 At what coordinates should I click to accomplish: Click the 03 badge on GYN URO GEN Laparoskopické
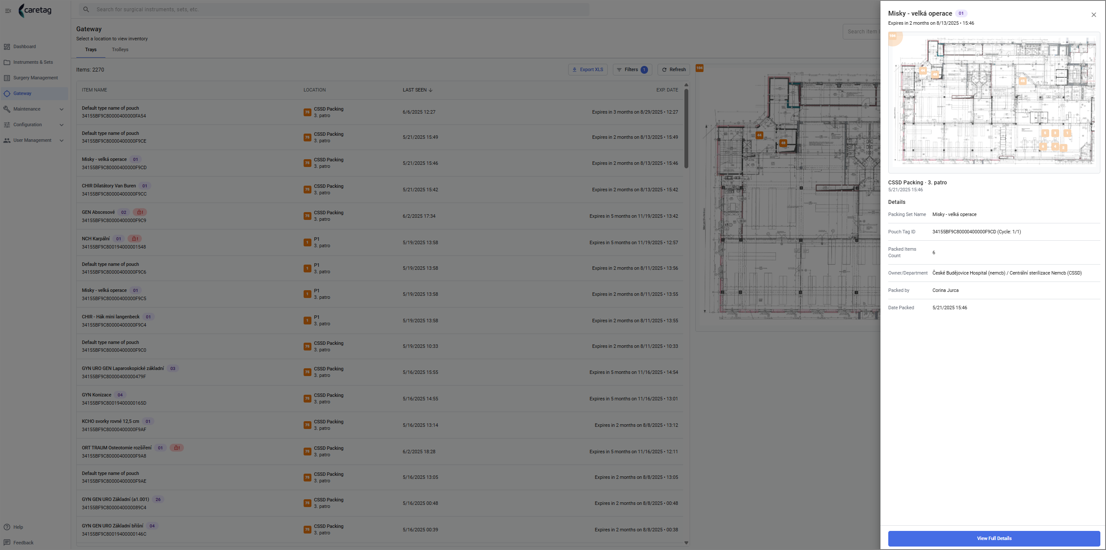point(173,369)
